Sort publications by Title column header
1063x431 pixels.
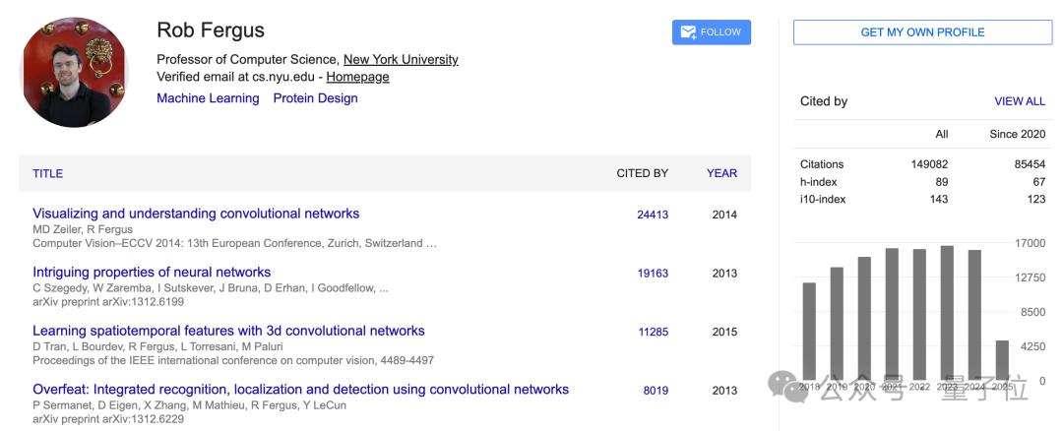[47, 173]
